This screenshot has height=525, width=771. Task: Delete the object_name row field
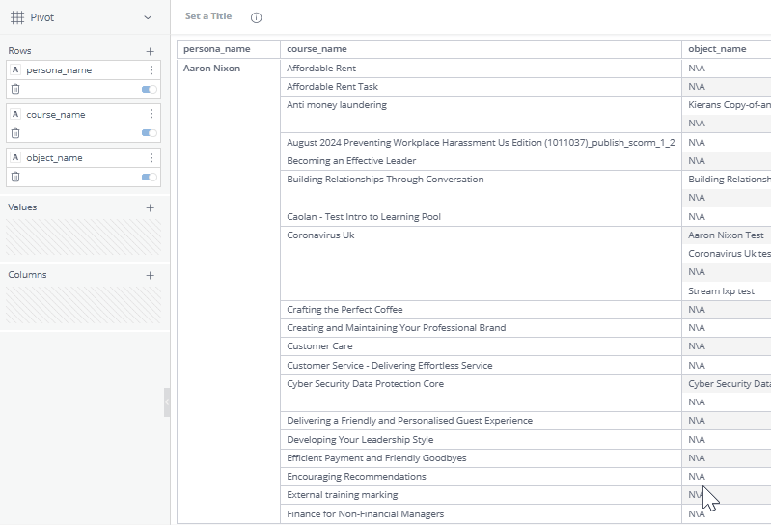pyautogui.click(x=15, y=177)
